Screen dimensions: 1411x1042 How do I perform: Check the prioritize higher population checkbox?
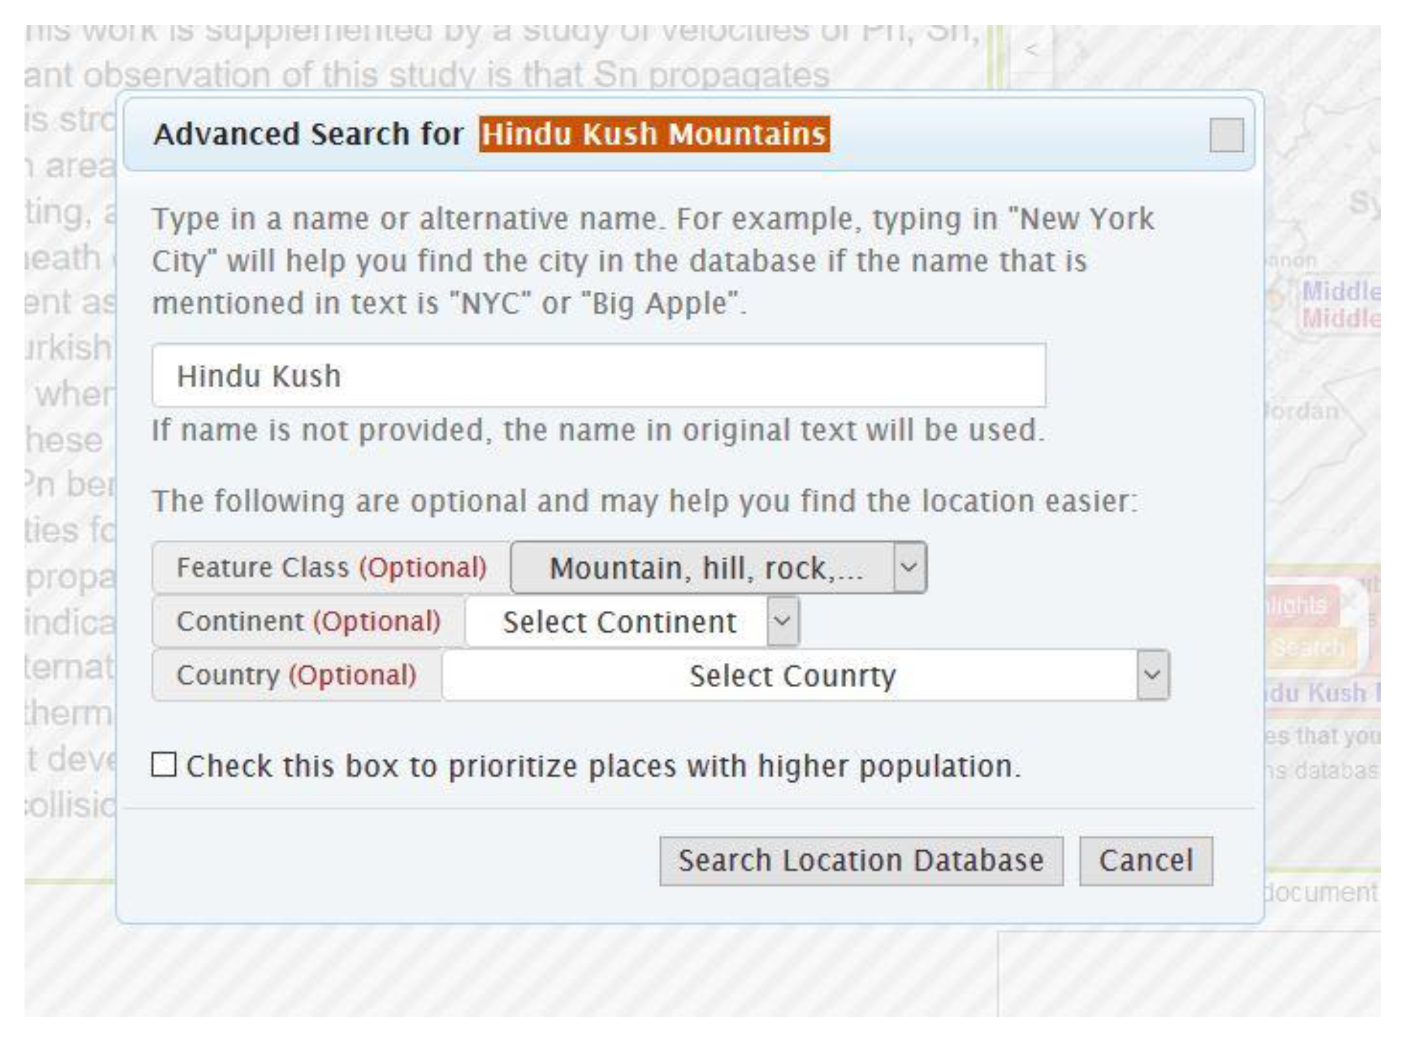[x=164, y=765]
